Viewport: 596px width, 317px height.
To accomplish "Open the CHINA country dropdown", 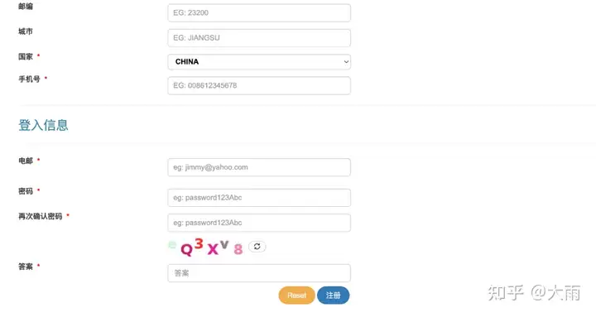I will [259, 61].
